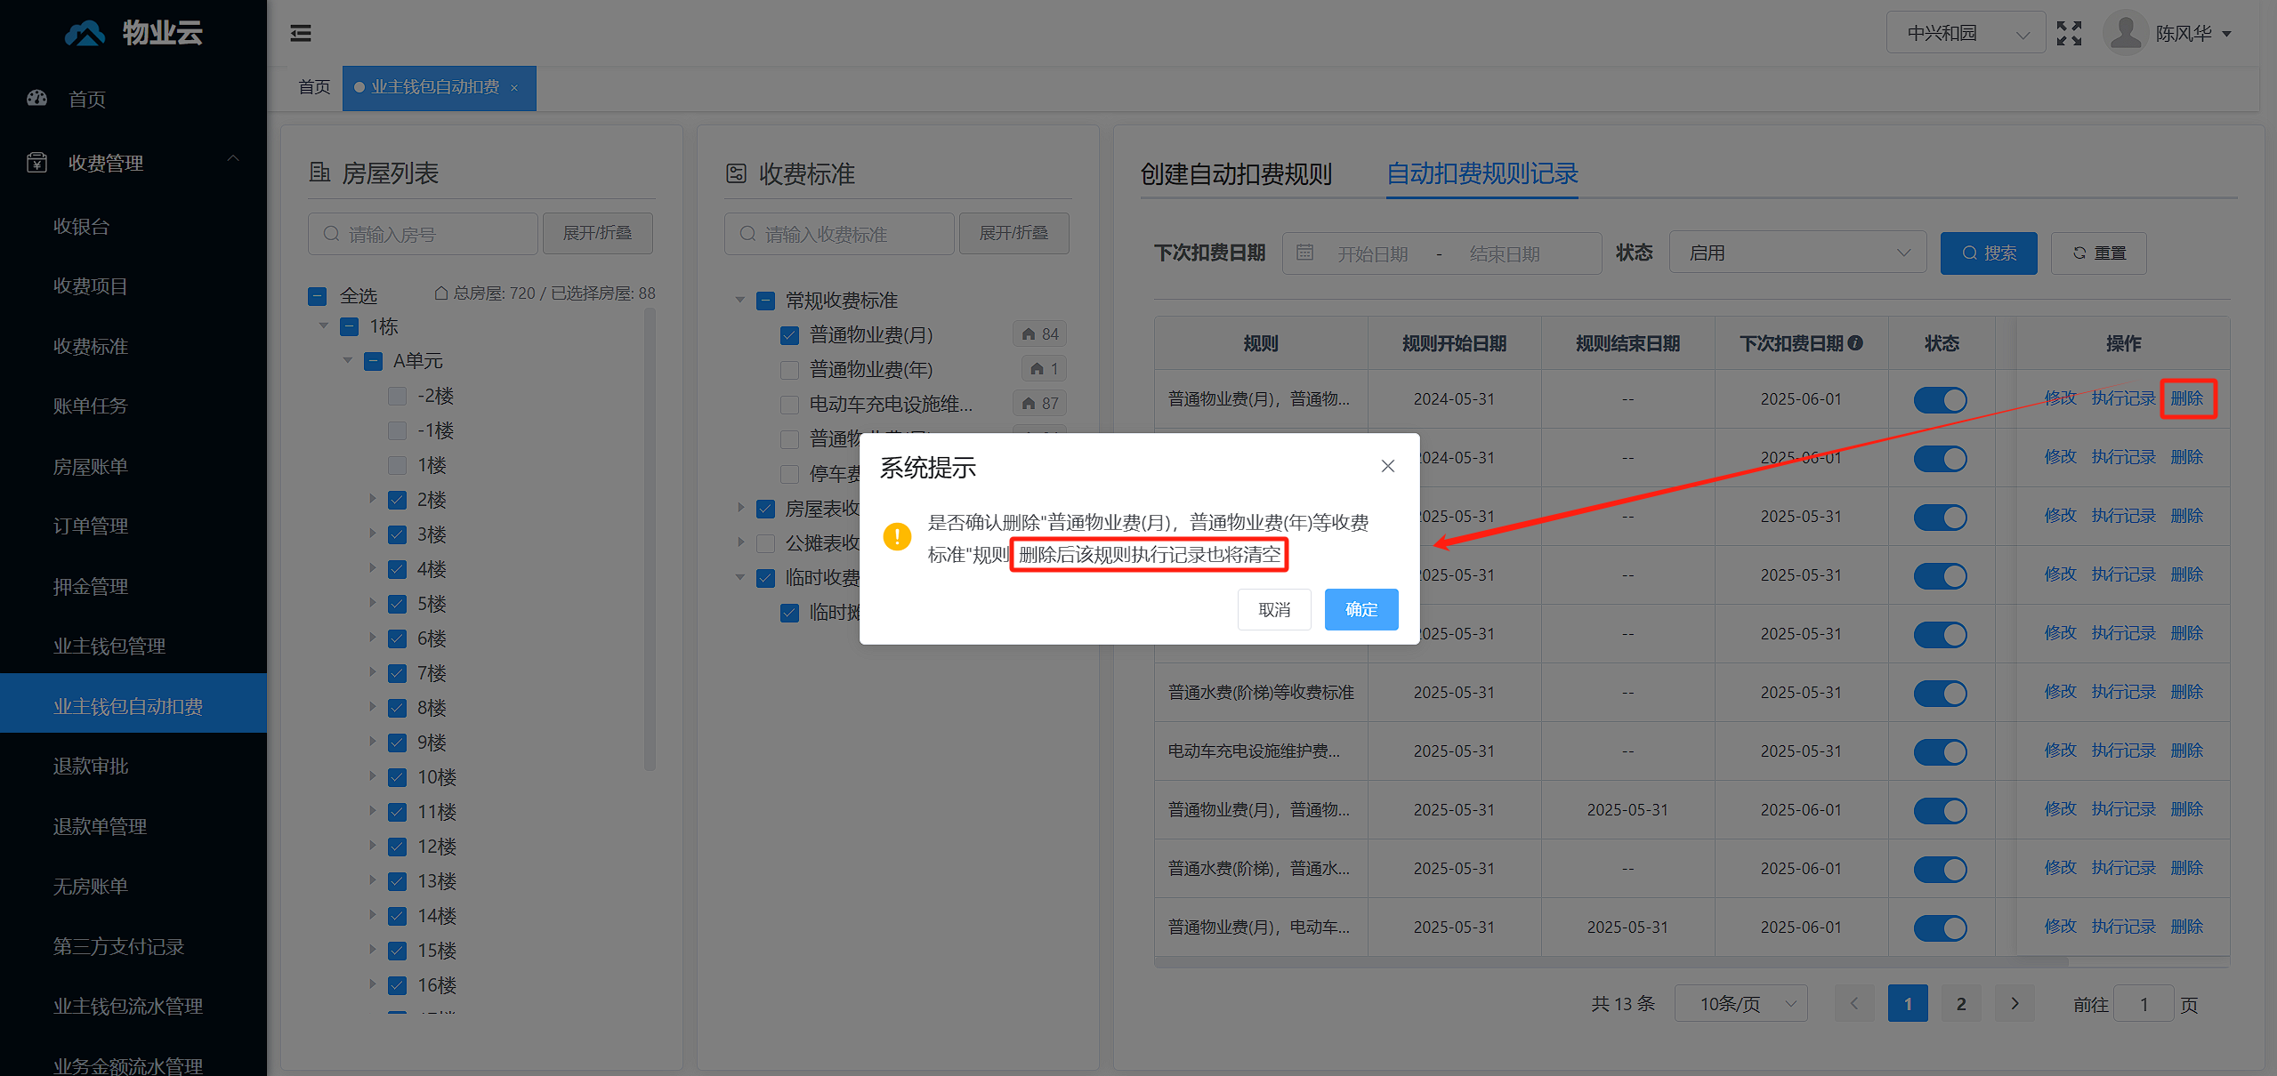Open 收银台 in sidebar
Image resolution: width=2277 pixels, height=1076 pixels.
tap(82, 226)
